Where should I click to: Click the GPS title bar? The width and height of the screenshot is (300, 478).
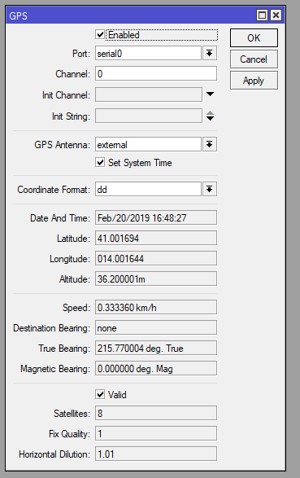click(131, 15)
